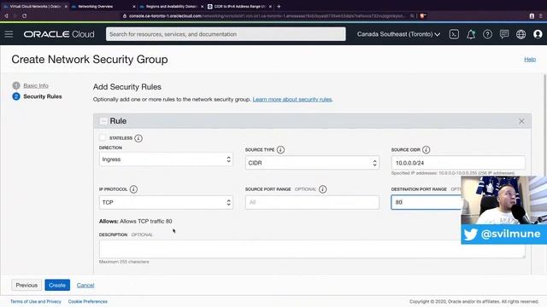The width and height of the screenshot is (547, 307).
Task: Open Cookie Preferences link
Action: 87,301
